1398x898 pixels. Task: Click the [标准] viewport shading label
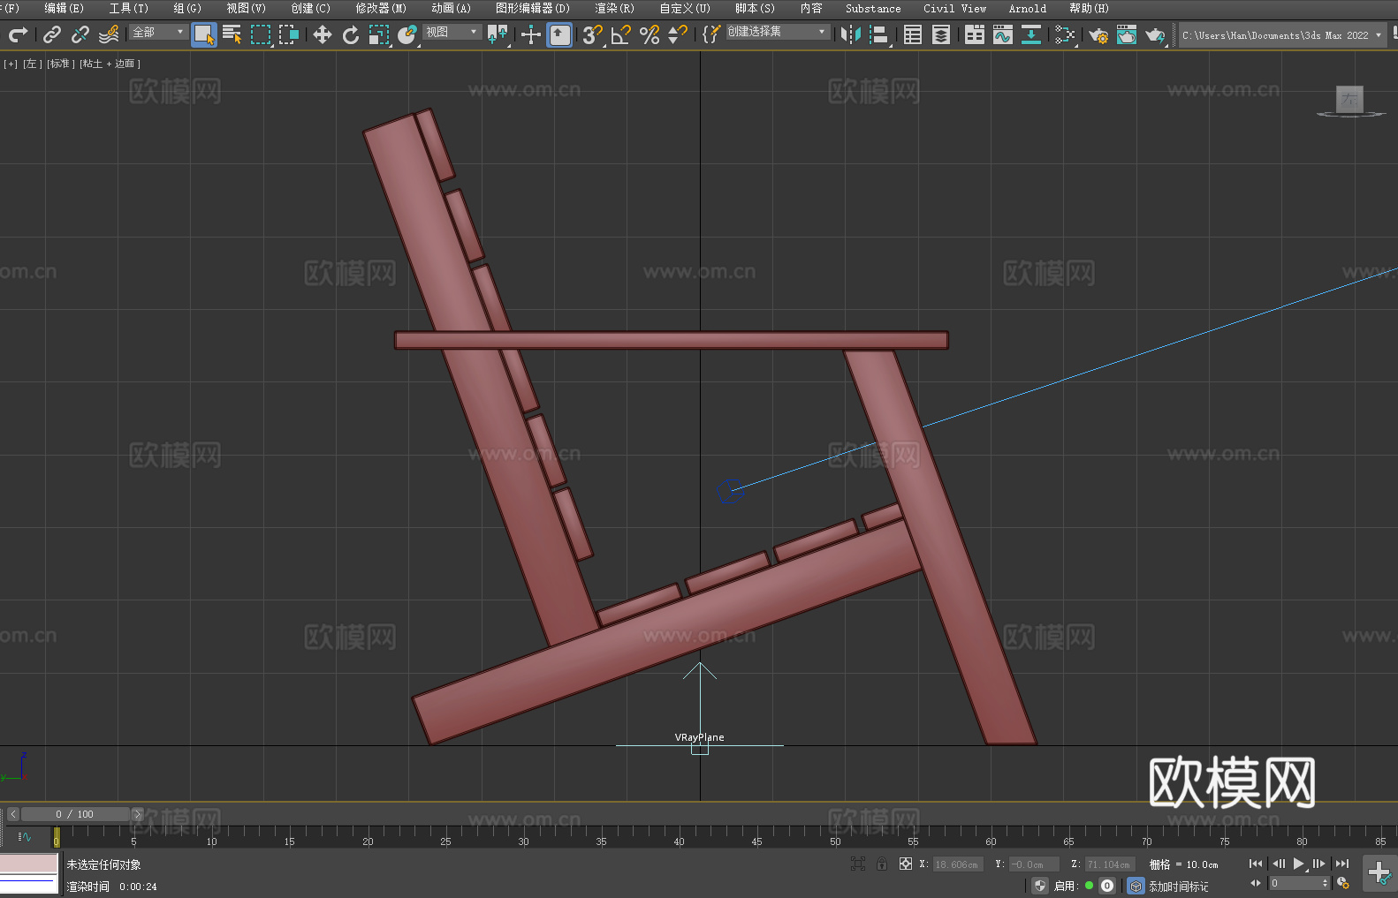[61, 64]
